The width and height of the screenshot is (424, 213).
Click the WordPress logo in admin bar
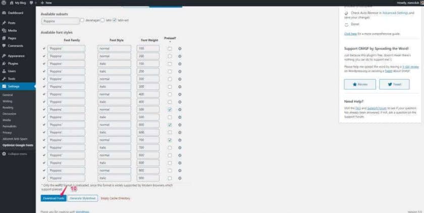click(x=4, y=3)
